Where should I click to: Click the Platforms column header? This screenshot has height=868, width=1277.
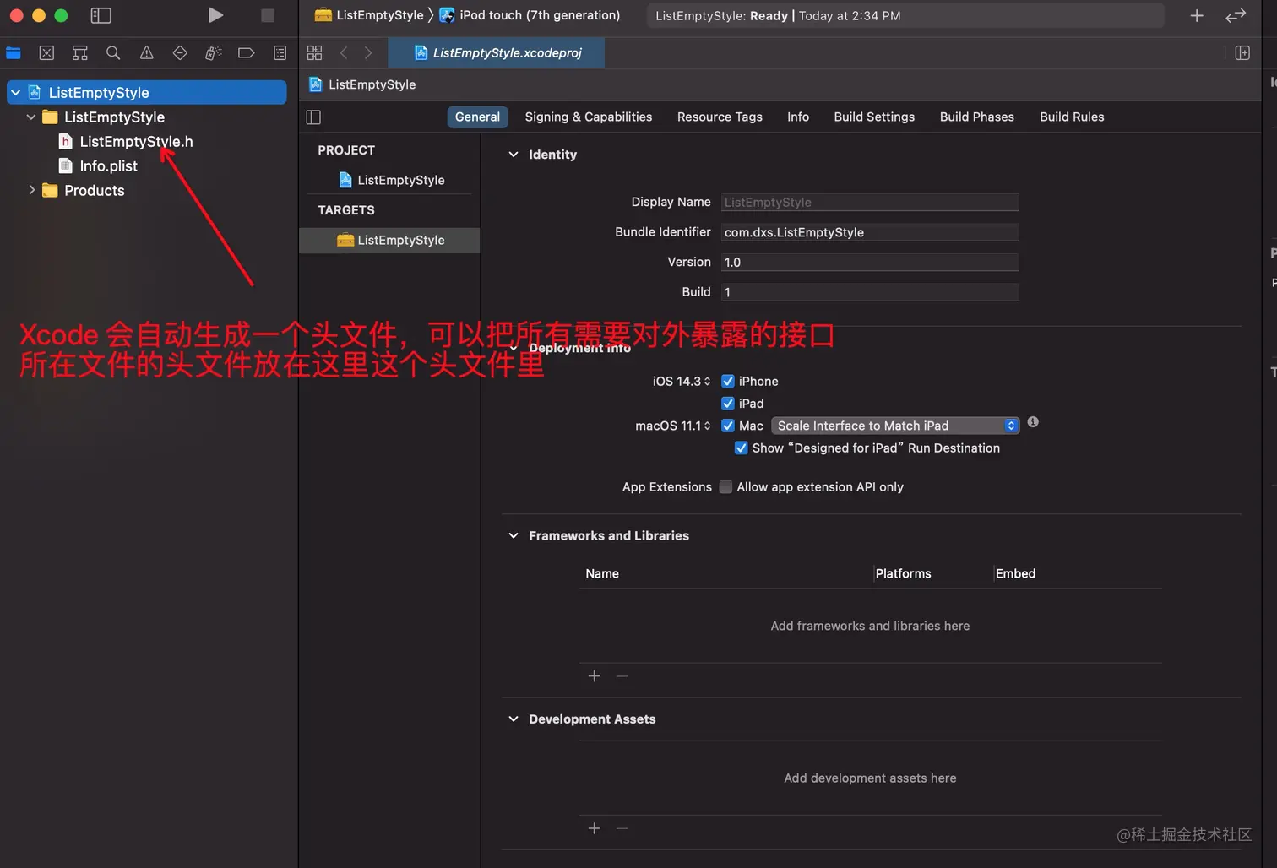pyautogui.click(x=903, y=574)
